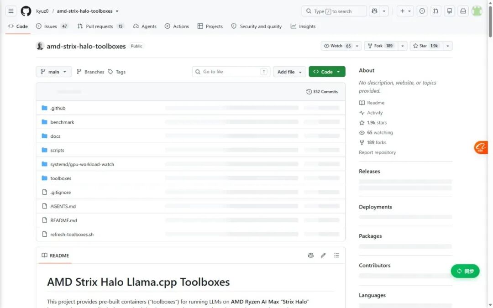Image resolution: width=493 pixels, height=308 pixels.
Task: Expand the Watch options dropdown arrow
Action: [357, 46]
